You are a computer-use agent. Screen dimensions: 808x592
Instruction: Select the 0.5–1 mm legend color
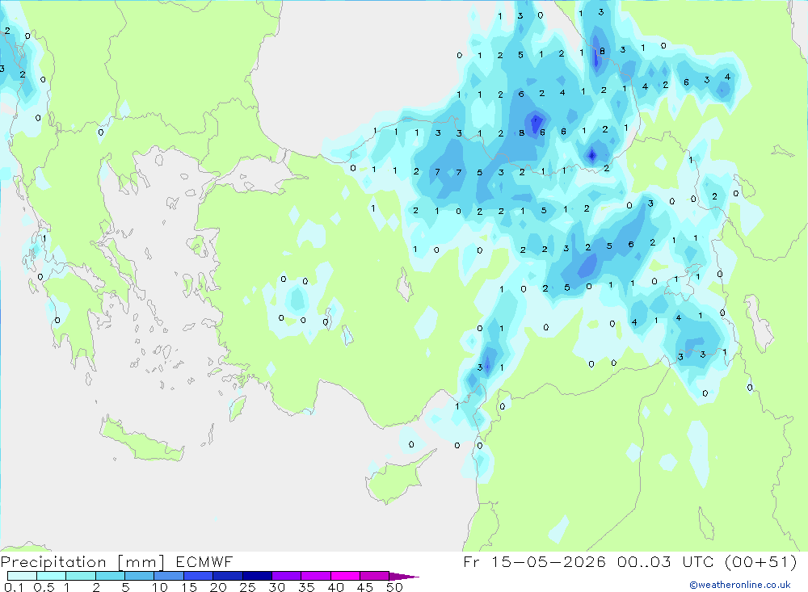[x=52, y=576]
